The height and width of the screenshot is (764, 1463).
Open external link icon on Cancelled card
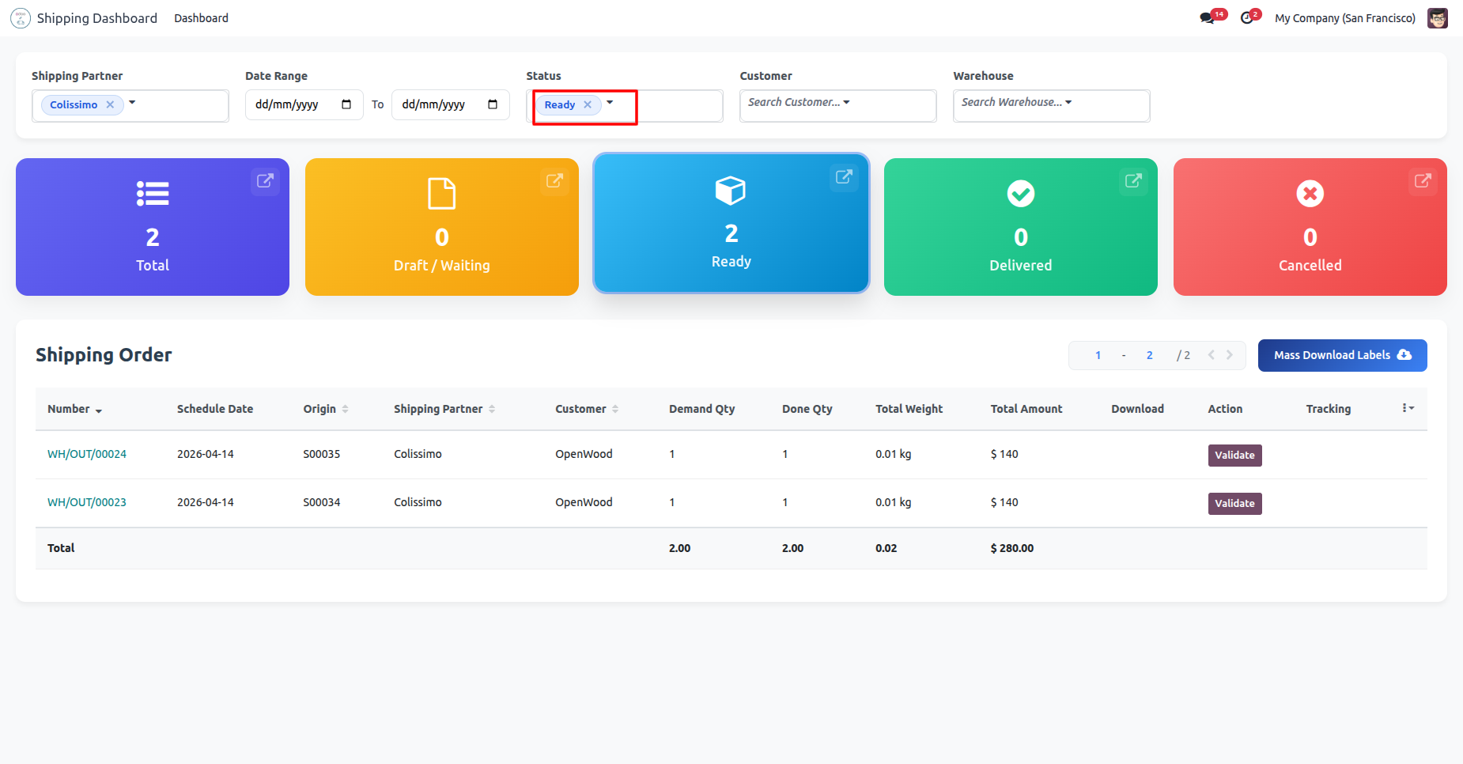click(1423, 181)
